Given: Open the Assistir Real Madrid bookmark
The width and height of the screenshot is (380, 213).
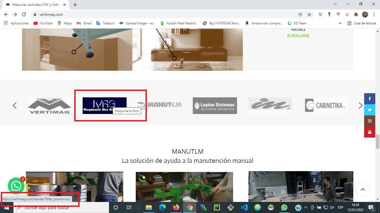Looking at the screenshot, I should pyautogui.click(x=179, y=23).
